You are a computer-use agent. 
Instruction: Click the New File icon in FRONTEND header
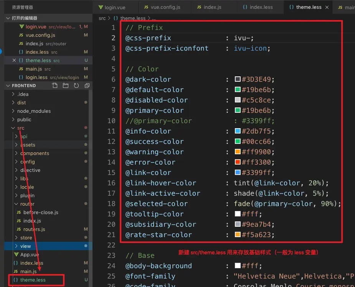pos(54,85)
